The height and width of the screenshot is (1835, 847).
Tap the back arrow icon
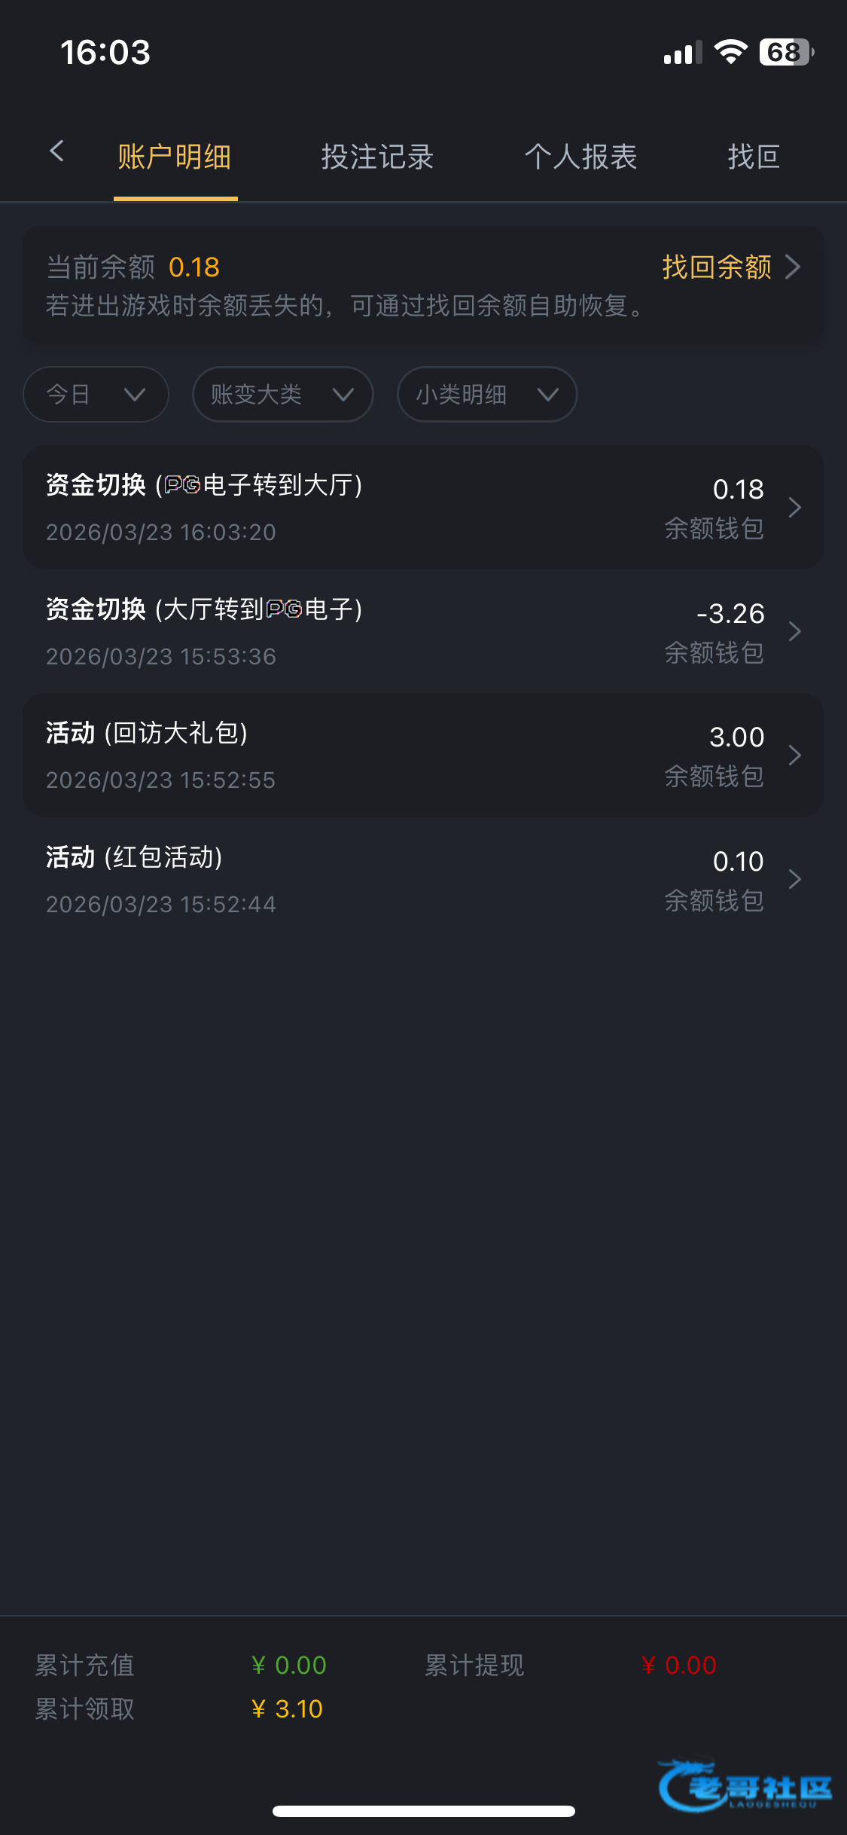point(56,152)
